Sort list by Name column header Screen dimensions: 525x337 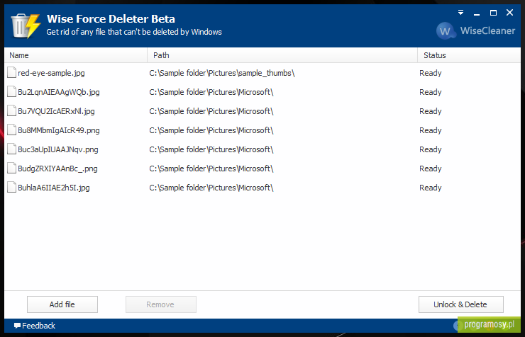76,55
